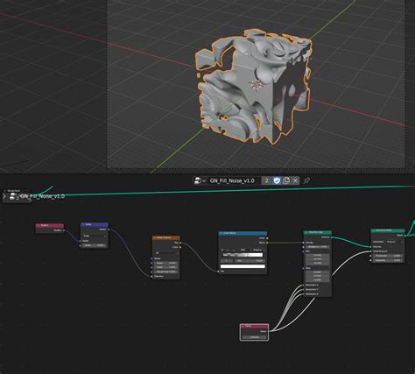
Task: Click Volume Cube Background value field
Action: point(318,247)
